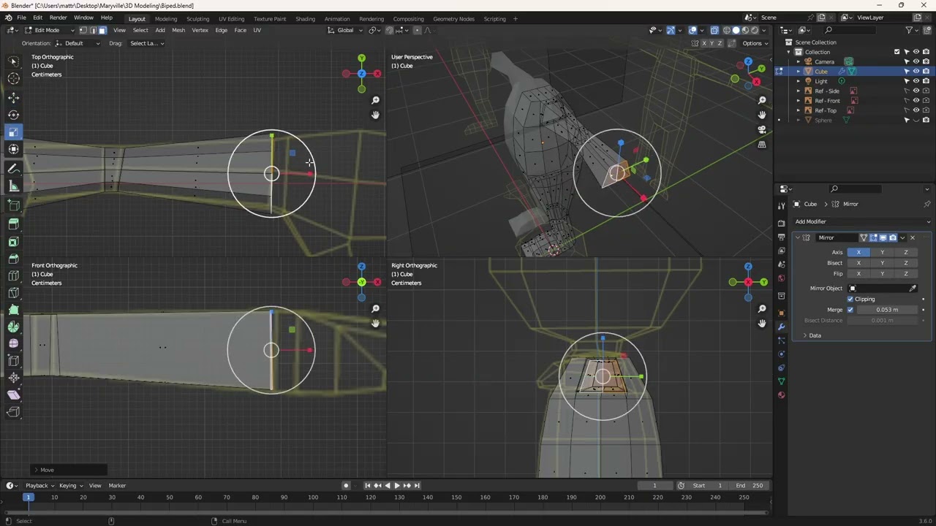936x526 pixels.
Task: Click the eyedropper beside Mirror Object field
Action: coord(913,288)
